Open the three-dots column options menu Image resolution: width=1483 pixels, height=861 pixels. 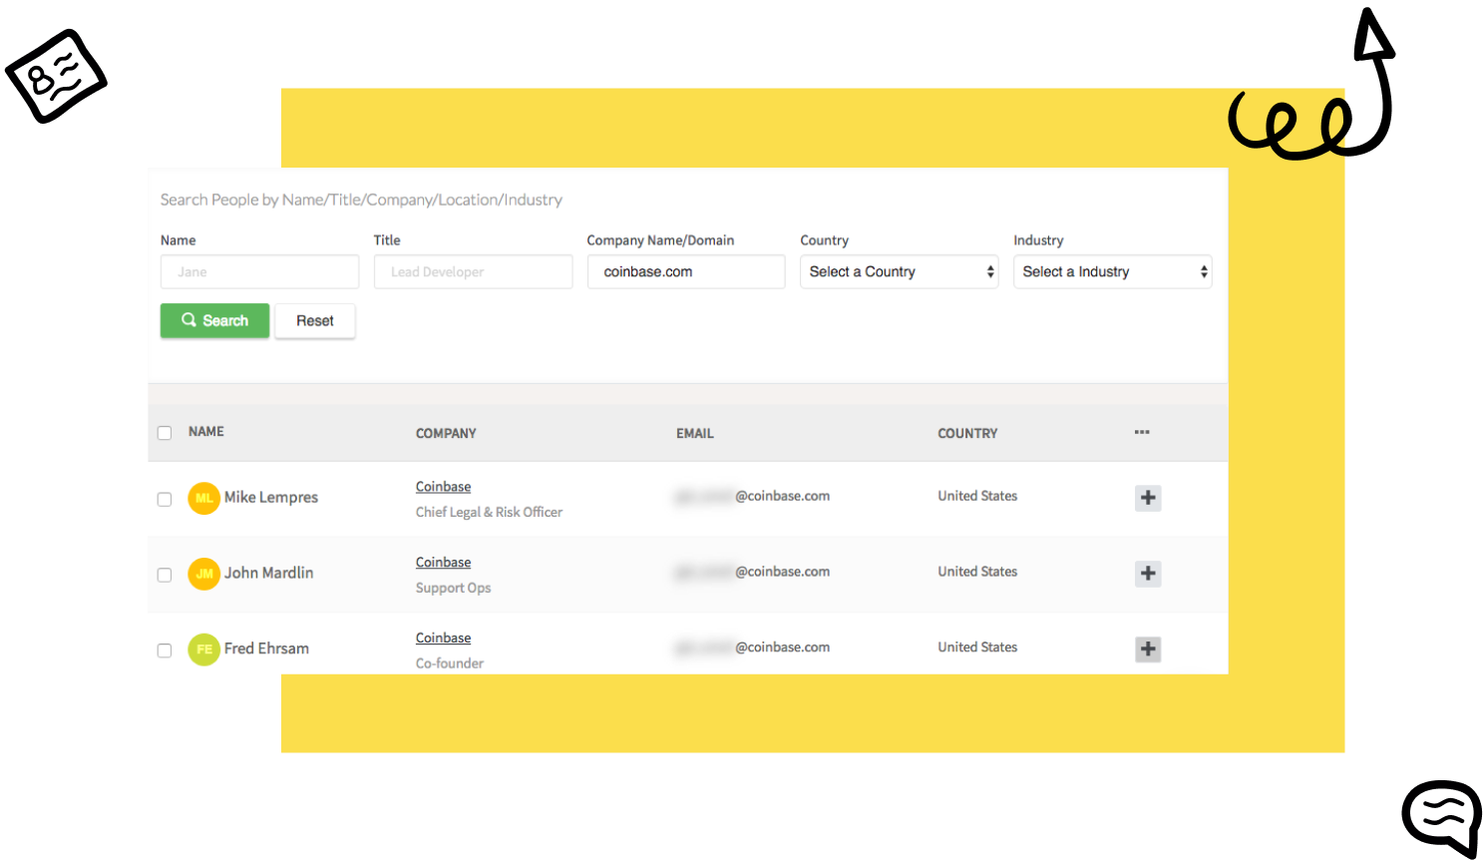click(1142, 432)
